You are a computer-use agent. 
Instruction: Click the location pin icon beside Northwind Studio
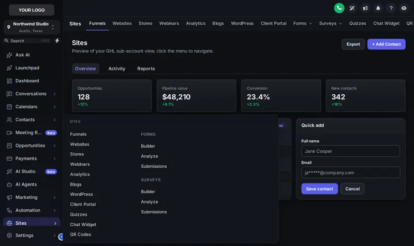[x=9, y=27]
